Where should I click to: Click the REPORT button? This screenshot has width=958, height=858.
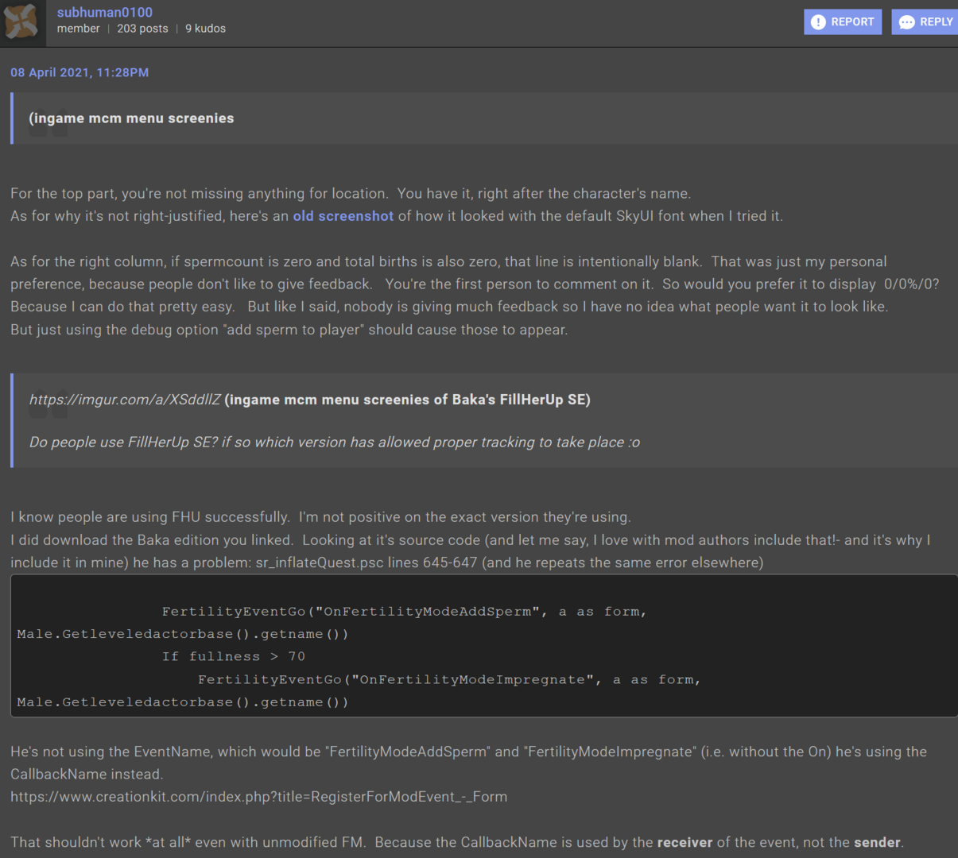(x=843, y=21)
